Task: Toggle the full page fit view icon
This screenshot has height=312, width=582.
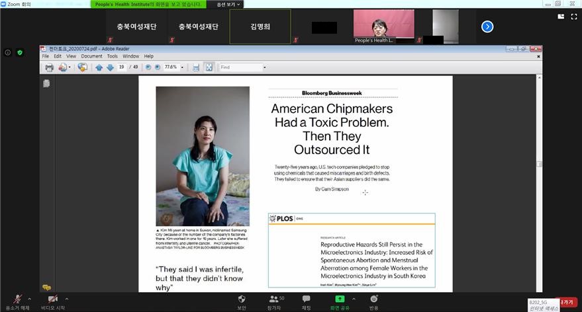Action: click(x=209, y=67)
